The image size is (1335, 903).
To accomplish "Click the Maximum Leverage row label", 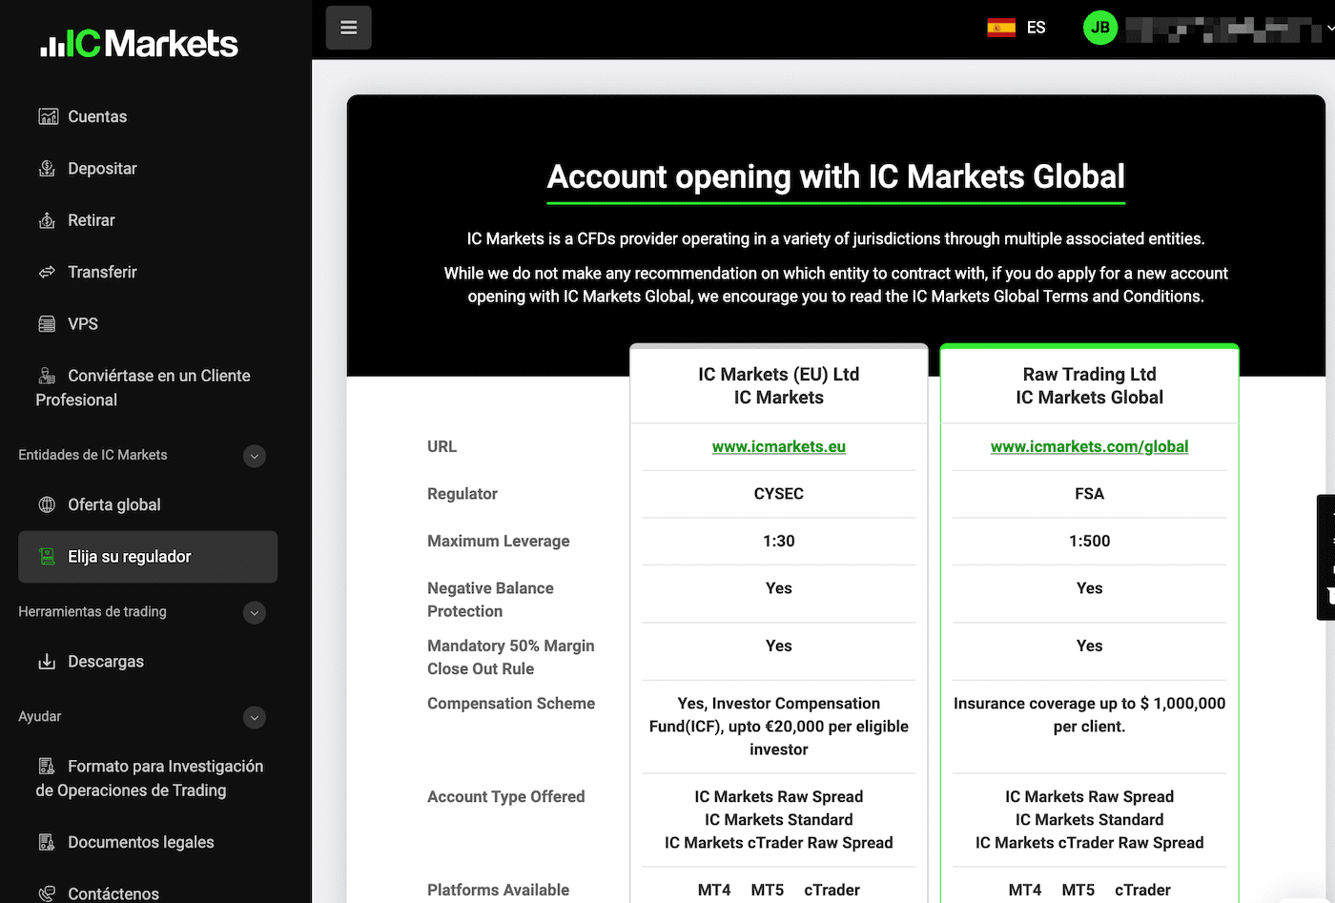I will (499, 541).
